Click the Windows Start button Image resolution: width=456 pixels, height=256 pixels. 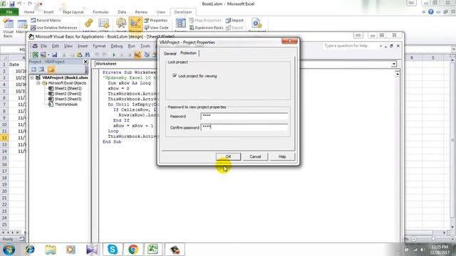[9, 250]
